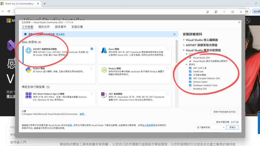Open the 在下載時安裝 install mode dropdown
This screenshot has height=146, width=260.
coord(210,127)
